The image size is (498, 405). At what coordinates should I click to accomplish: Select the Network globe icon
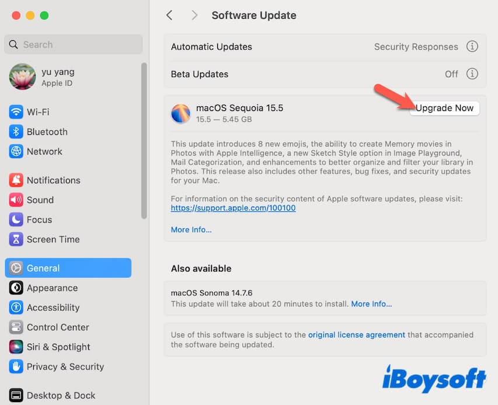(16, 152)
